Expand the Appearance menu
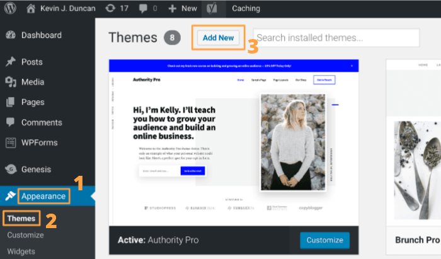Image resolution: width=441 pixels, height=259 pixels. (x=43, y=196)
